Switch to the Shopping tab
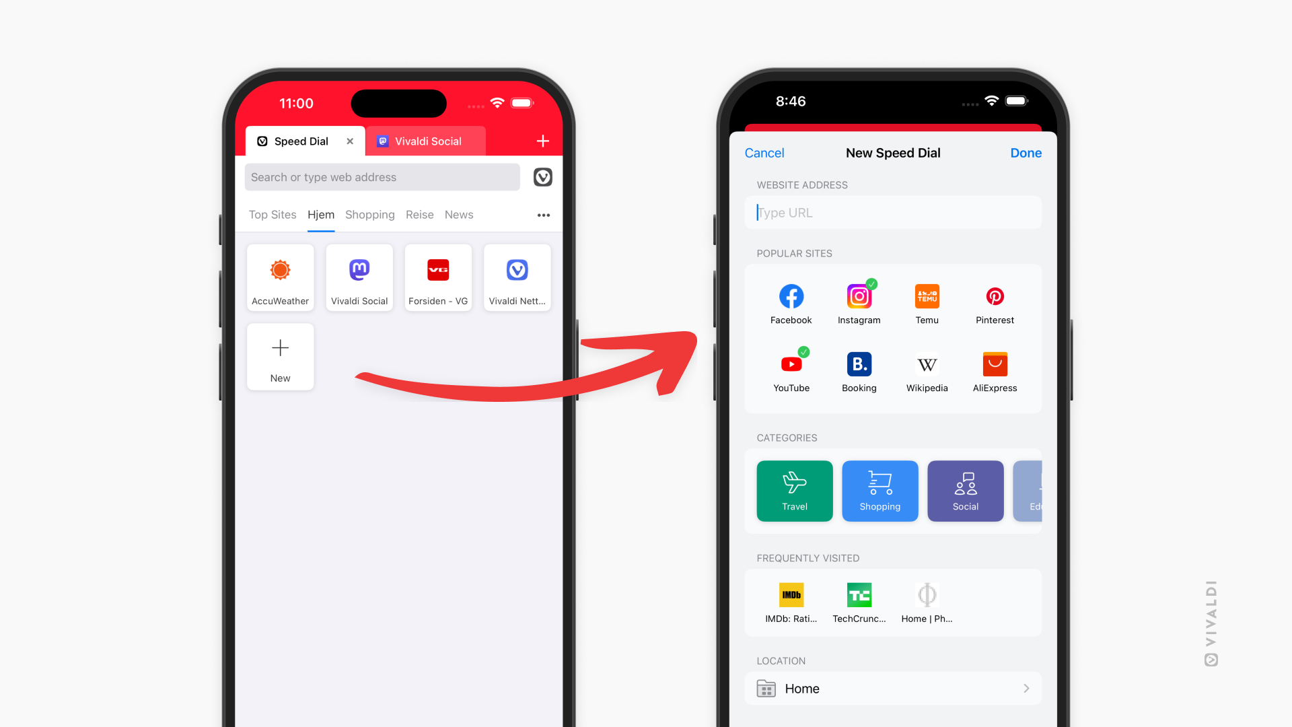Screen dimensions: 1292x727 tap(369, 214)
